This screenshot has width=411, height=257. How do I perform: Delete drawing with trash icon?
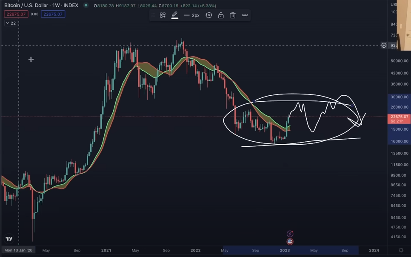(233, 15)
